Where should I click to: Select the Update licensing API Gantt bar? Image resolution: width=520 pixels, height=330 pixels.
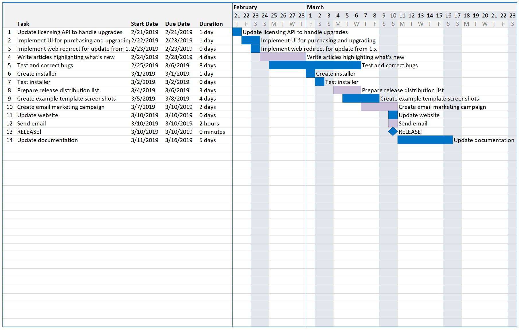[x=237, y=32]
